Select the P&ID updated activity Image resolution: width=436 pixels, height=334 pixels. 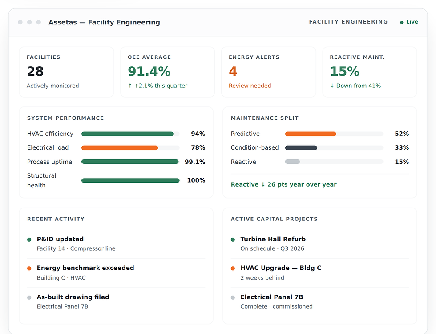pos(116,244)
